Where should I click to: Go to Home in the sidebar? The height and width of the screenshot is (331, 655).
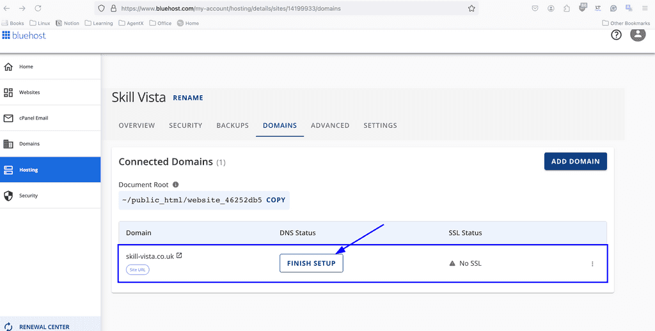(x=50, y=67)
